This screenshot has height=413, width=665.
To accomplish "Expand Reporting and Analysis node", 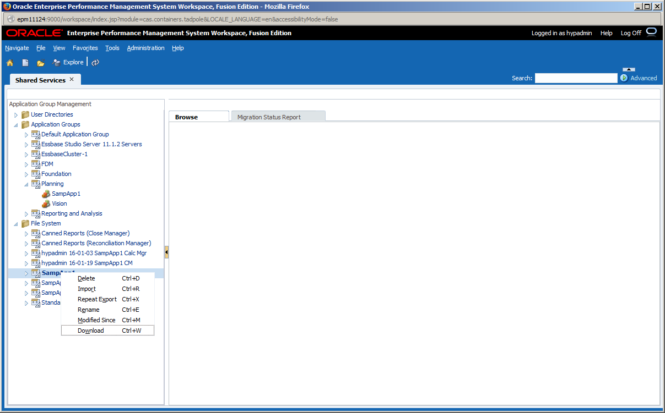I will coord(26,214).
